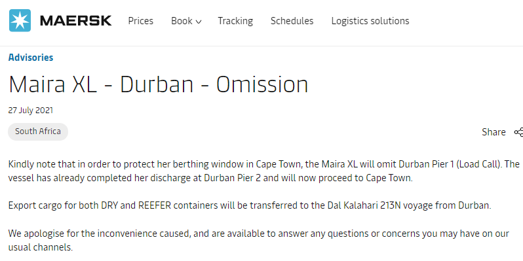
Task: Click the Maira XL - Durban - Omission heading
Action: 158,84
